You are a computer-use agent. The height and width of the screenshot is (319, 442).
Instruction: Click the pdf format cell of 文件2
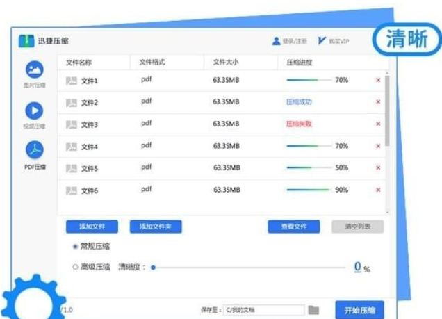[147, 101]
